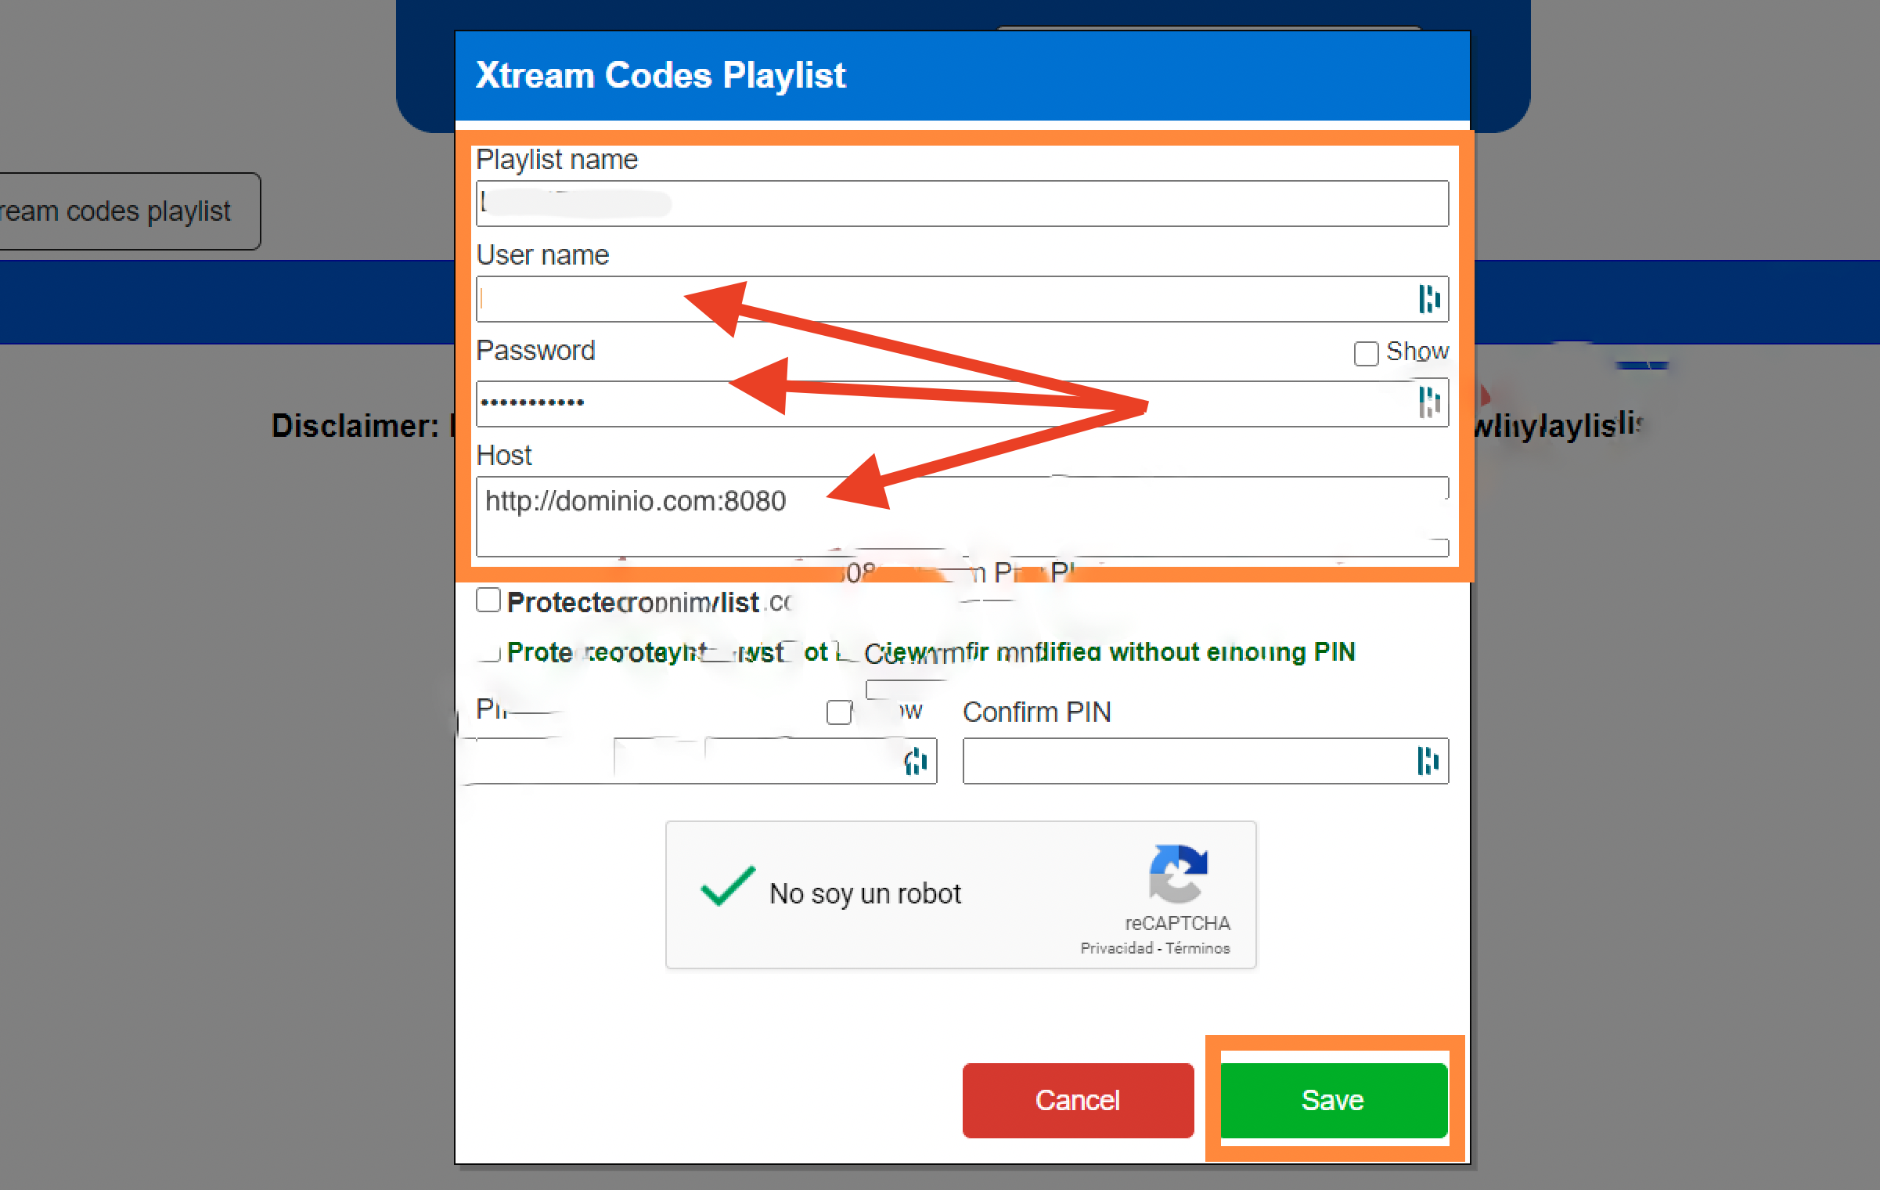Click the Host label text
The image size is (1880, 1190).
click(x=504, y=455)
